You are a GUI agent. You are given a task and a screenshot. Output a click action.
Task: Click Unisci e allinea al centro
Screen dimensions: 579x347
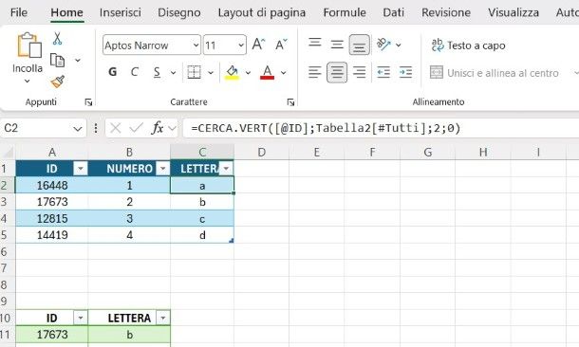495,73
